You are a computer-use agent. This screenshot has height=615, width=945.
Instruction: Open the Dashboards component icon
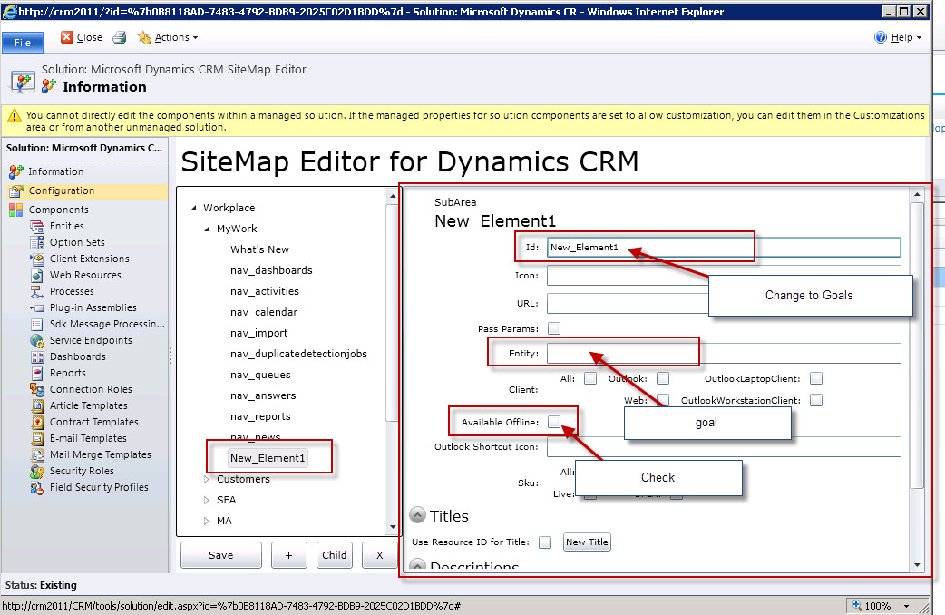click(x=37, y=356)
